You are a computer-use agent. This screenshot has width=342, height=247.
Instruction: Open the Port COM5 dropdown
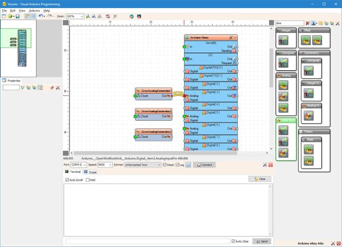(79, 164)
